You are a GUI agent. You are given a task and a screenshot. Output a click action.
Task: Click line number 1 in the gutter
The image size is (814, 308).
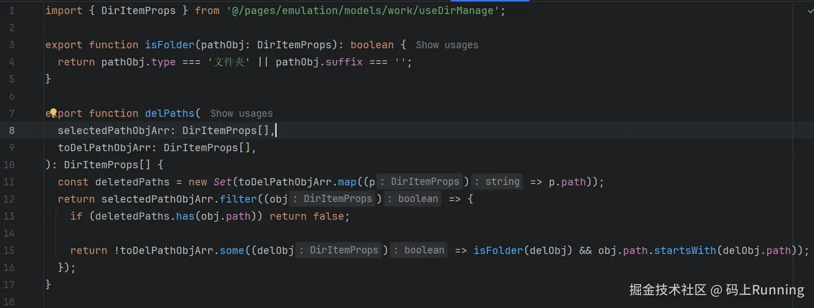(12, 10)
